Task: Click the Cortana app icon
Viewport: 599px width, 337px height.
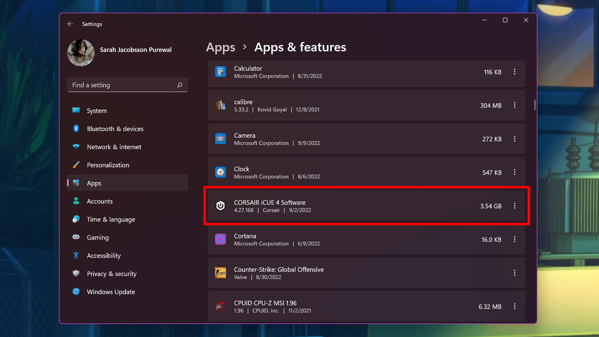Action: (221, 239)
